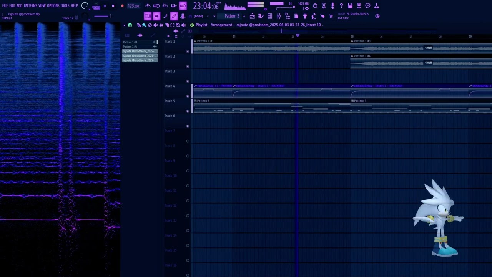Open the Channel rack icon
492x277 pixels.
270,16
